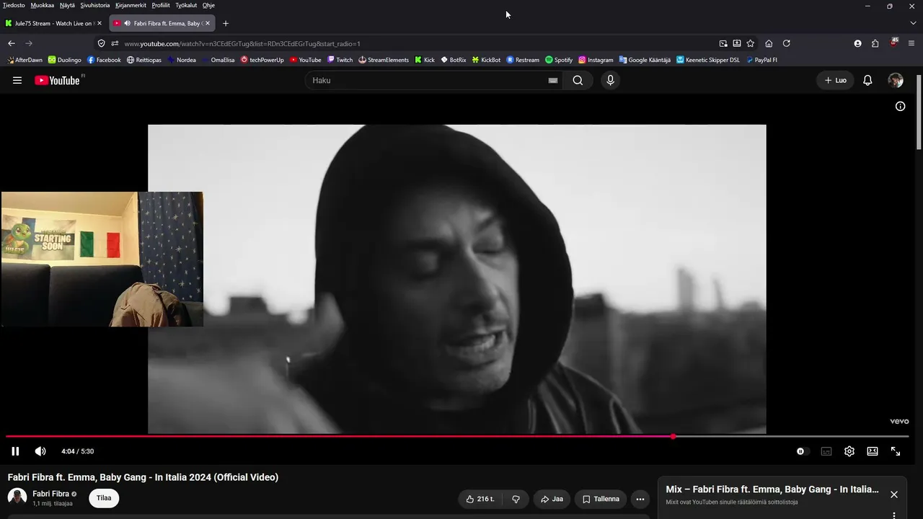Click the webcam overlay thumbnail

(102, 259)
